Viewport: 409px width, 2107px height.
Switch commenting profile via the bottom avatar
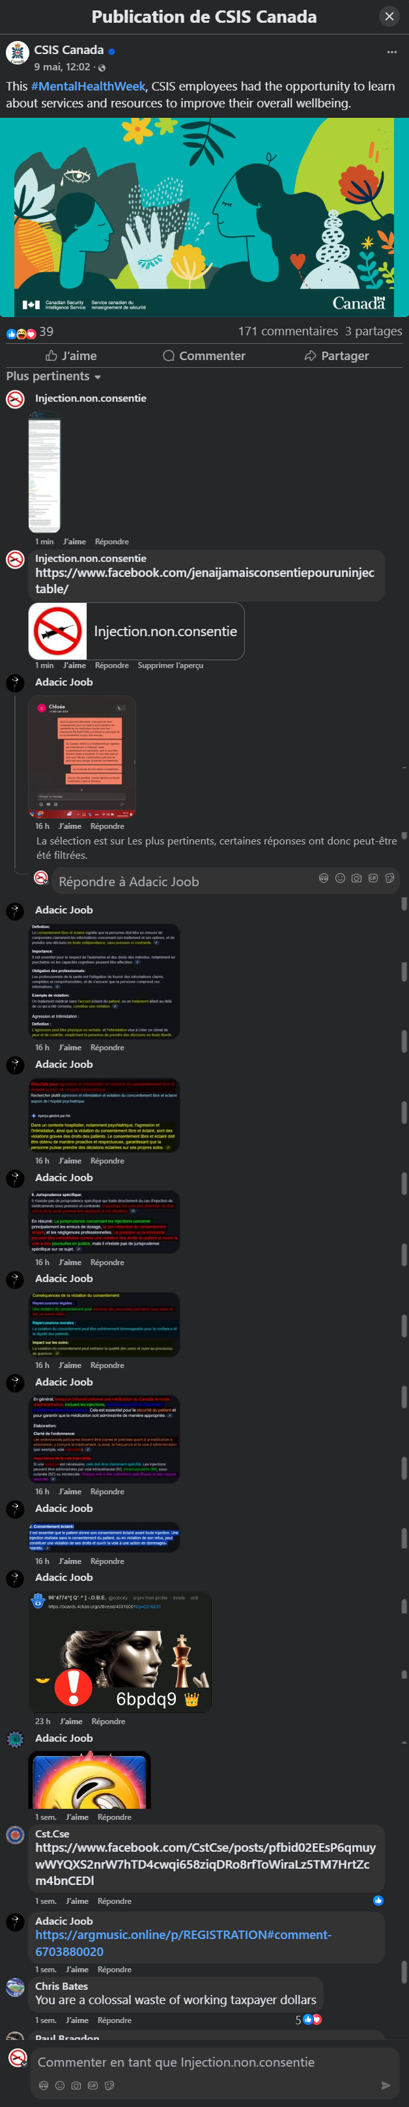[x=18, y=2057]
